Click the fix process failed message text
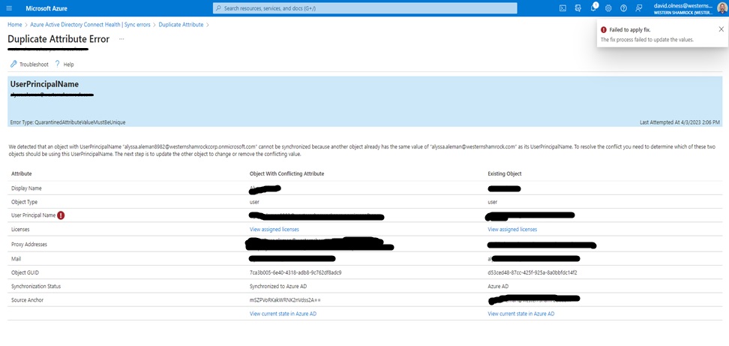729x346 pixels. (x=647, y=40)
